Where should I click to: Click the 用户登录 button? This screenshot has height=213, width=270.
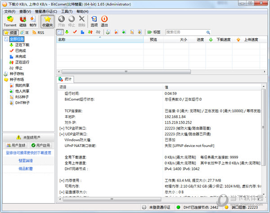[16, 145]
